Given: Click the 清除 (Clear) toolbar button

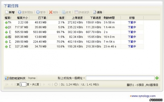Looking at the screenshot, I should [98, 12].
